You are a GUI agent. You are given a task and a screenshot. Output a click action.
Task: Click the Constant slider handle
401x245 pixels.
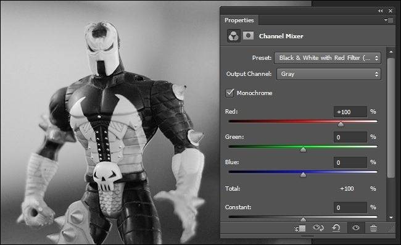(303, 219)
